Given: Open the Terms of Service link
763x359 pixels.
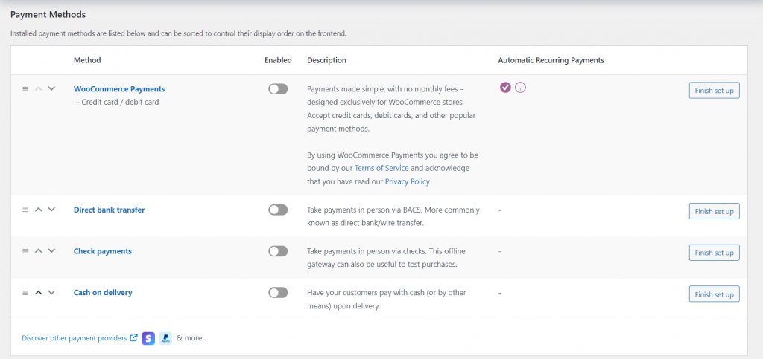Looking at the screenshot, I should pos(380,169).
